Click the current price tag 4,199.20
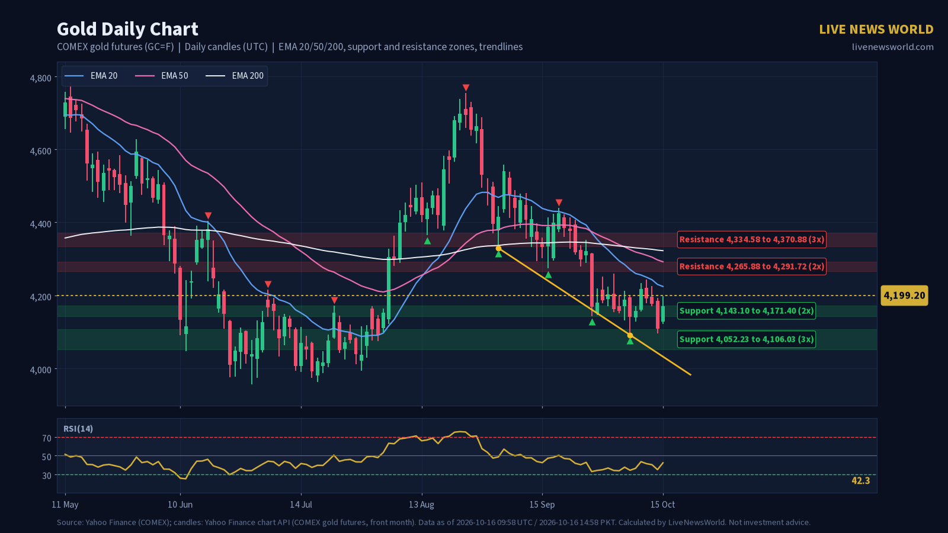The width and height of the screenshot is (948, 533). pos(904,296)
